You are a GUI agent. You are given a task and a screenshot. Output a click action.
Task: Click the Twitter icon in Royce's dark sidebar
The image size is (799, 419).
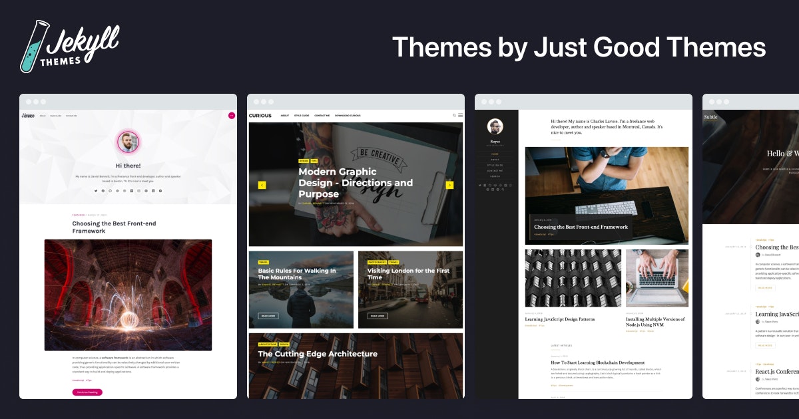pos(480,185)
